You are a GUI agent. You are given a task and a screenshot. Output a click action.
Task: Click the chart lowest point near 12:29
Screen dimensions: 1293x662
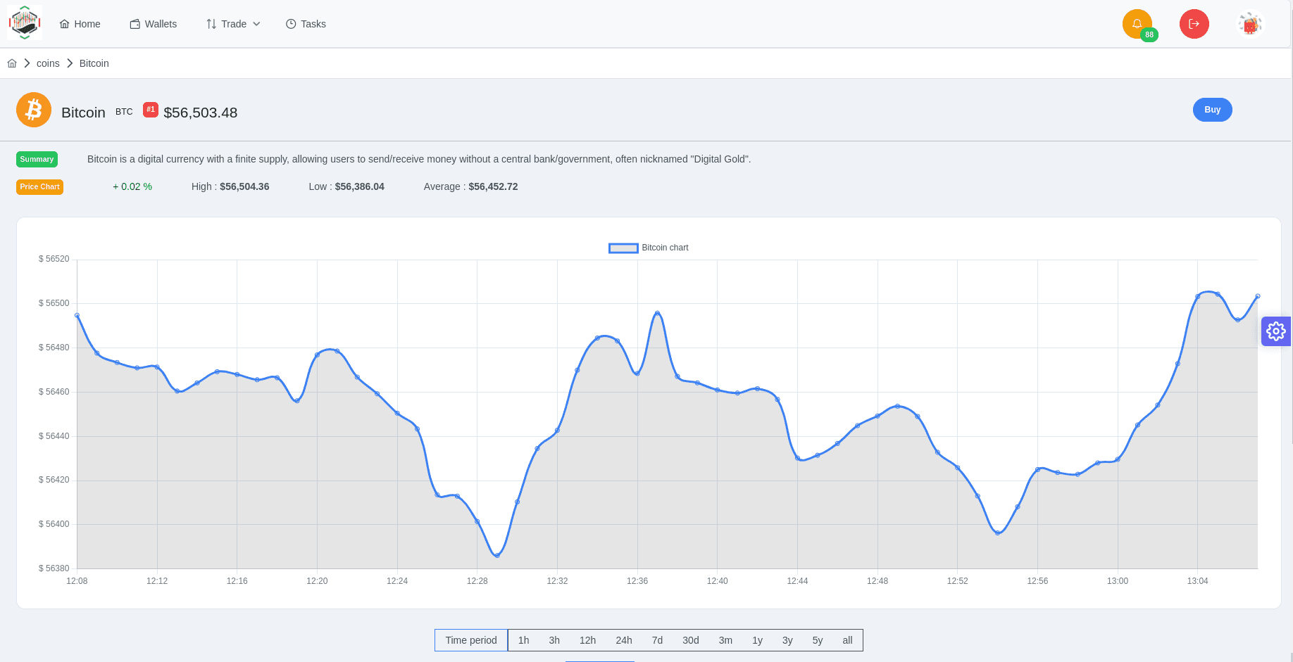pos(497,556)
